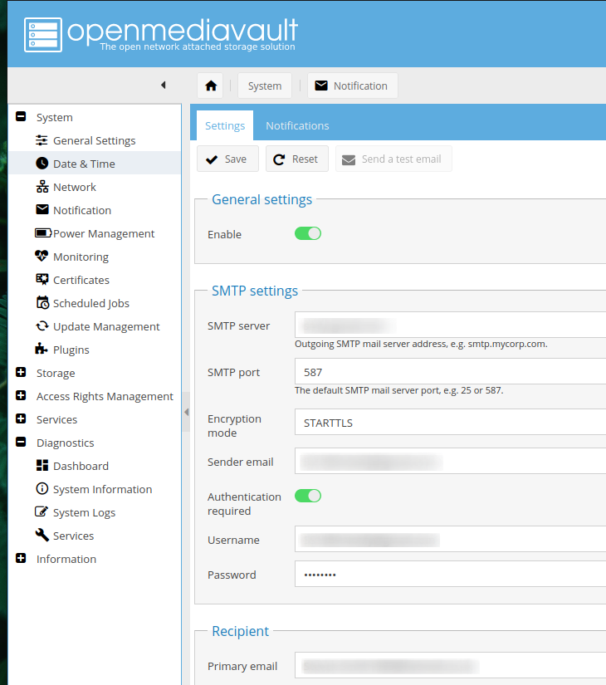Click the envelope icon on Send a test email

(348, 160)
